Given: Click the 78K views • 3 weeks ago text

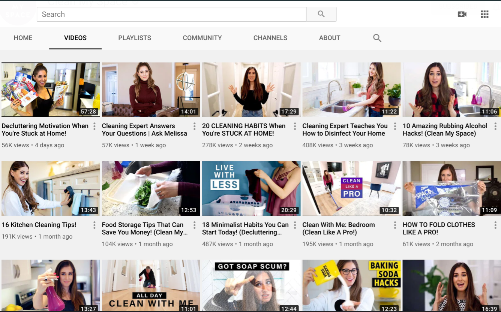Looking at the screenshot, I should click(436, 145).
